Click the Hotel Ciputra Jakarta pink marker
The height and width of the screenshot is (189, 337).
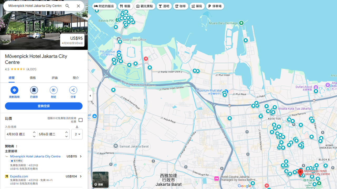[217, 178]
